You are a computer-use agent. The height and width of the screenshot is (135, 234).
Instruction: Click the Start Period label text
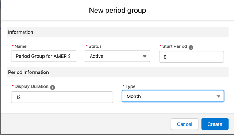click(x=174, y=46)
